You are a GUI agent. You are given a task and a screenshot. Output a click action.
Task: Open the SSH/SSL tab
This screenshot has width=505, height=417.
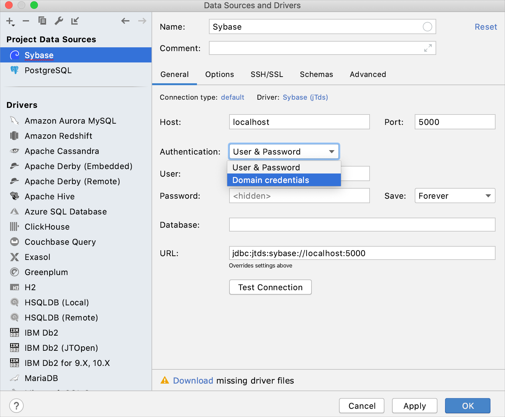click(x=267, y=74)
